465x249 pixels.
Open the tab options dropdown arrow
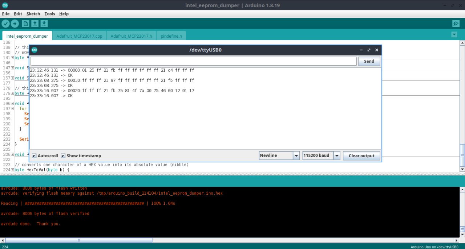click(454, 34)
